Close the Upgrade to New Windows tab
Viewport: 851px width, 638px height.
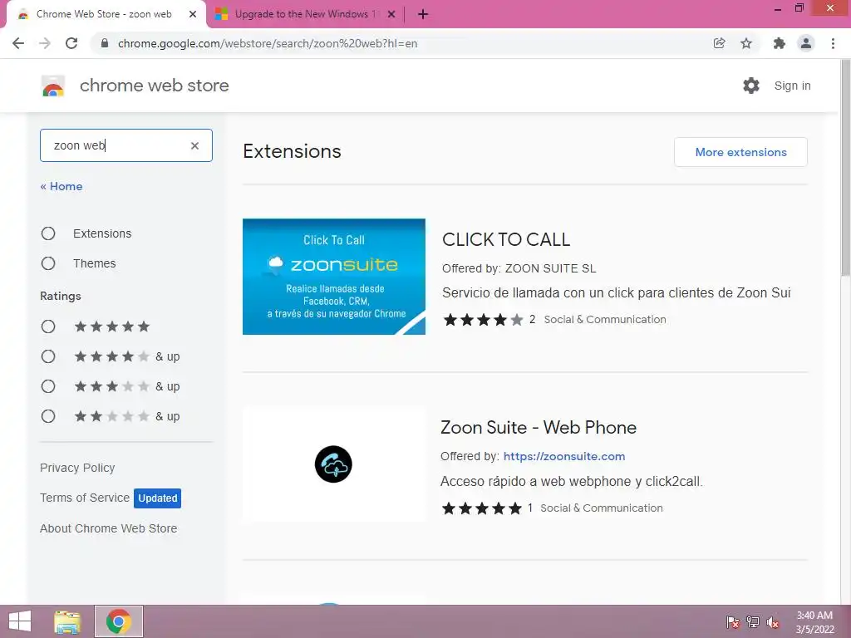click(x=391, y=14)
